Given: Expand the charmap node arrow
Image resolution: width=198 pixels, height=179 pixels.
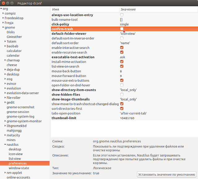Looking at the screenshot, I should click(x=5, y=60).
